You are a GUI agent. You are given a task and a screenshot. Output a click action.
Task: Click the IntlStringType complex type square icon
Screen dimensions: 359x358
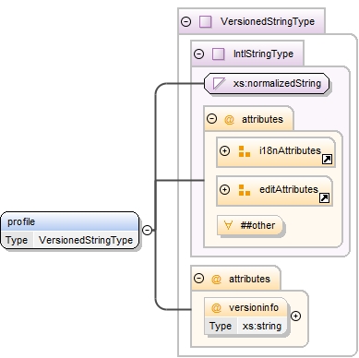218,54
